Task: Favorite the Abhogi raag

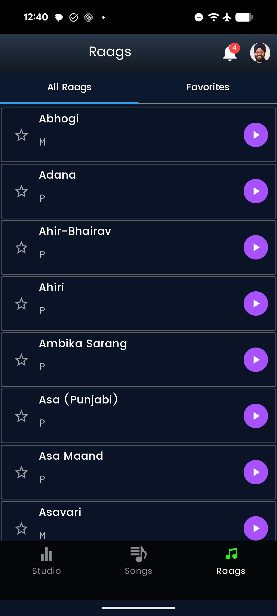Action: click(21, 135)
